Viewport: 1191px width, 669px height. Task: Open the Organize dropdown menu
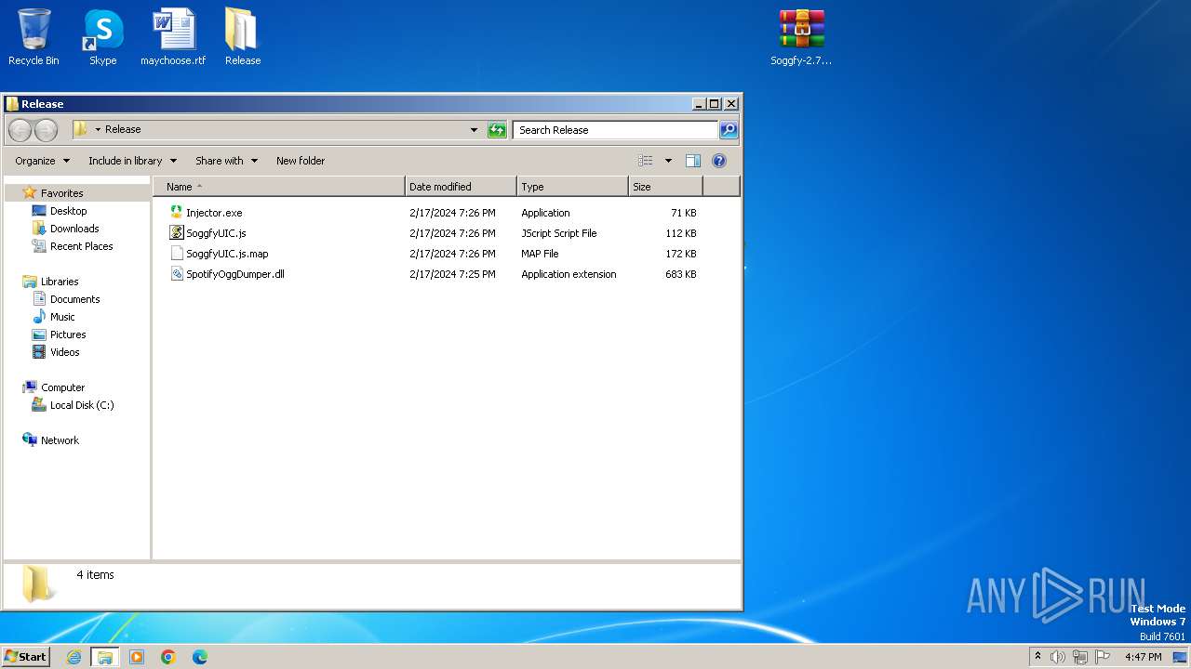click(42, 161)
